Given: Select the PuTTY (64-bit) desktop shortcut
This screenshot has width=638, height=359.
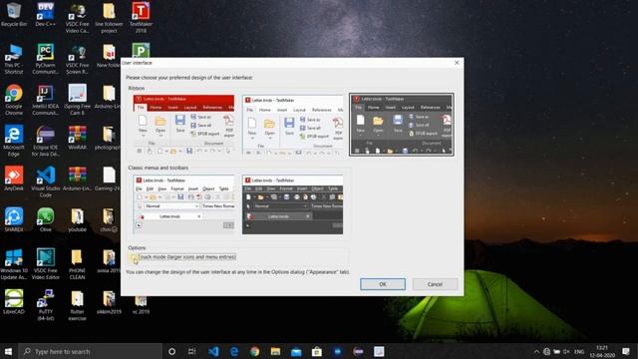Looking at the screenshot, I should coord(45,305).
